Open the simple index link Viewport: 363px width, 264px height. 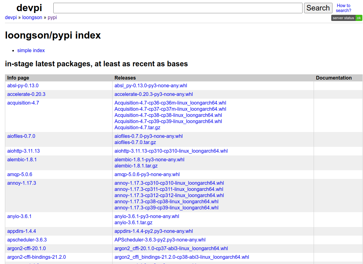tap(31, 51)
